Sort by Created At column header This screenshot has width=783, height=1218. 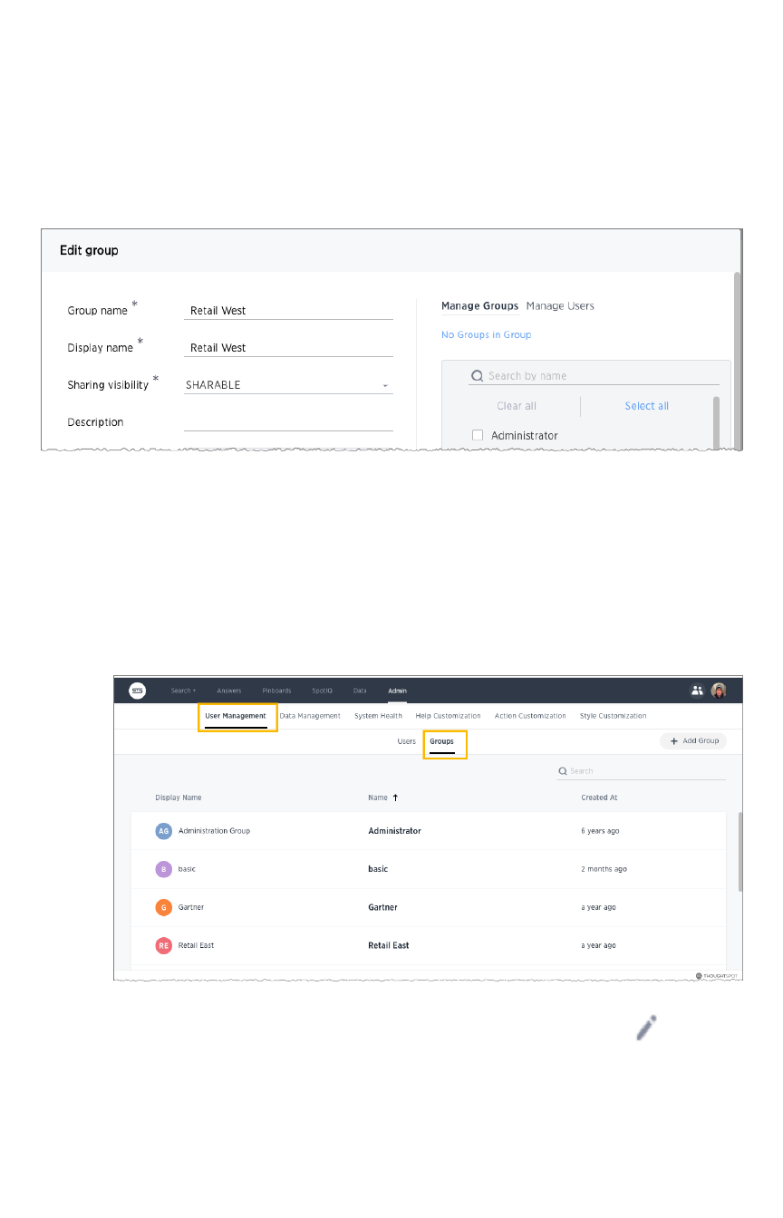599,797
